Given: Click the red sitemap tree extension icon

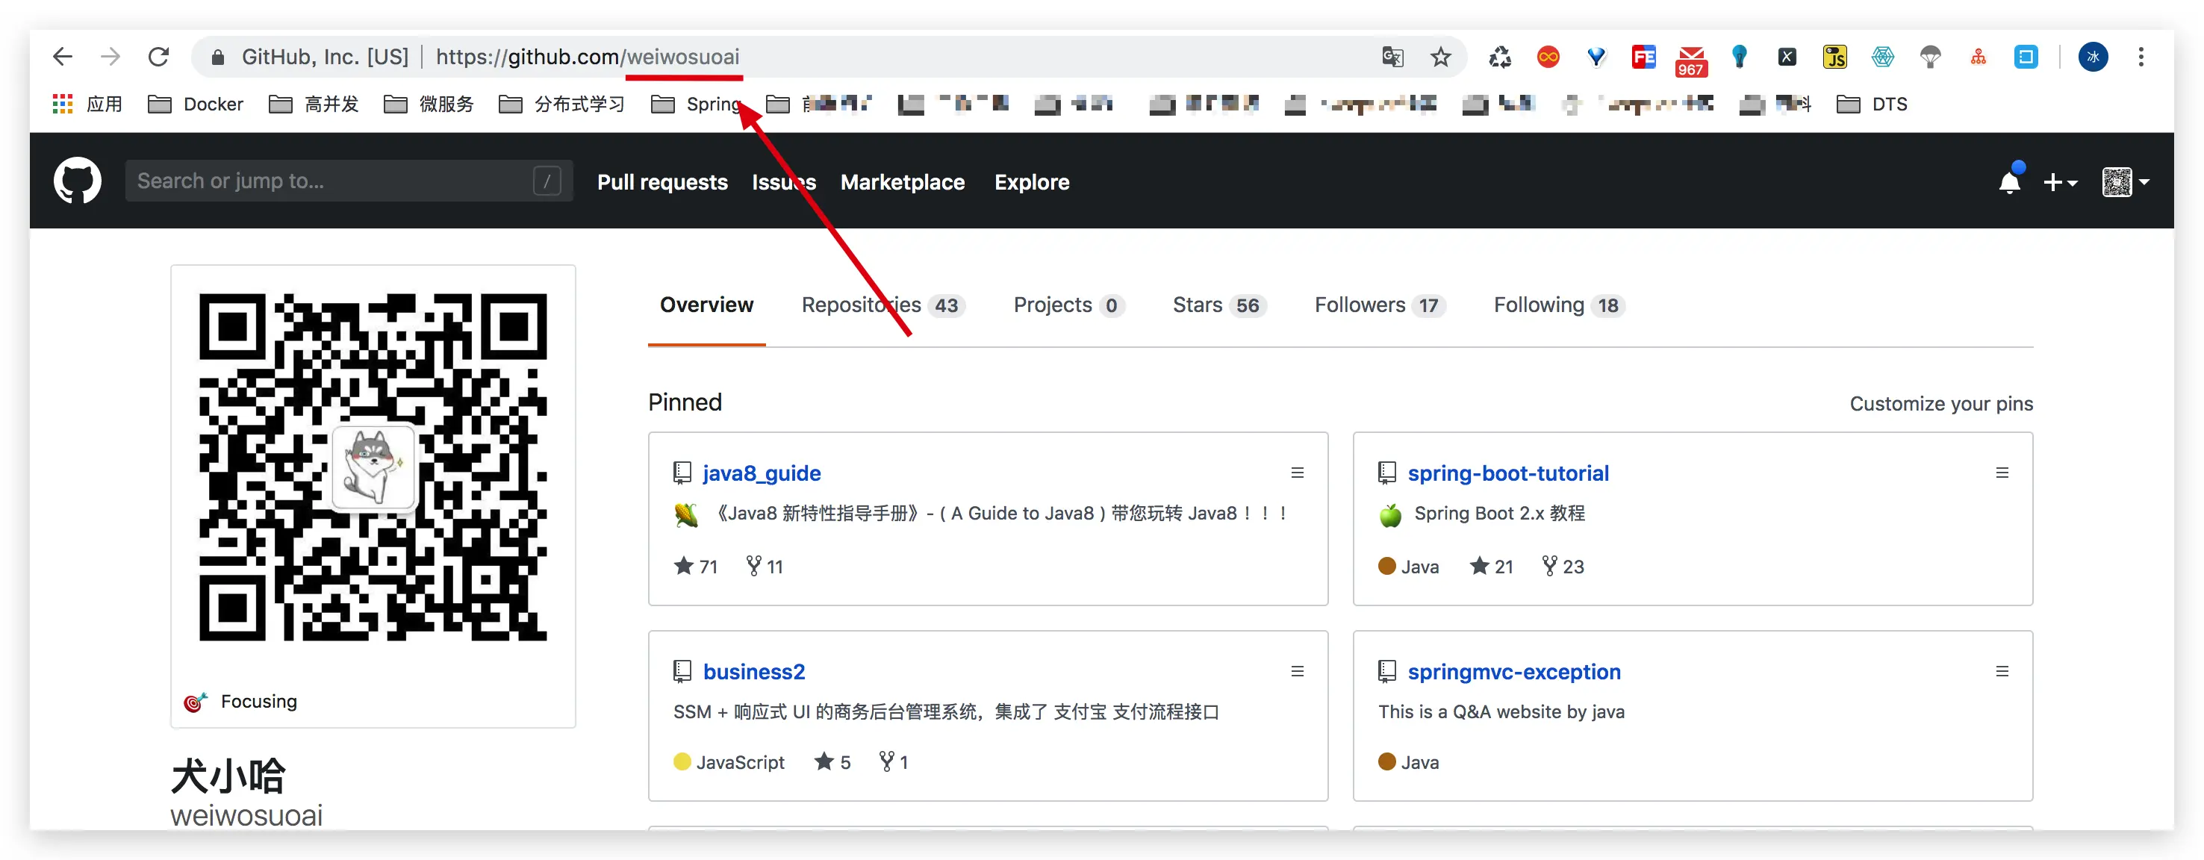Looking at the screenshot, I should 1978,57.
